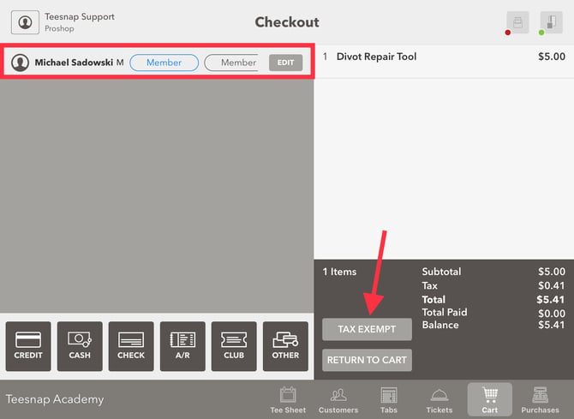The height and width of the screenshot is (419, 574).
Task: Choose A/R payment method
Action: [x=182, y=346]
